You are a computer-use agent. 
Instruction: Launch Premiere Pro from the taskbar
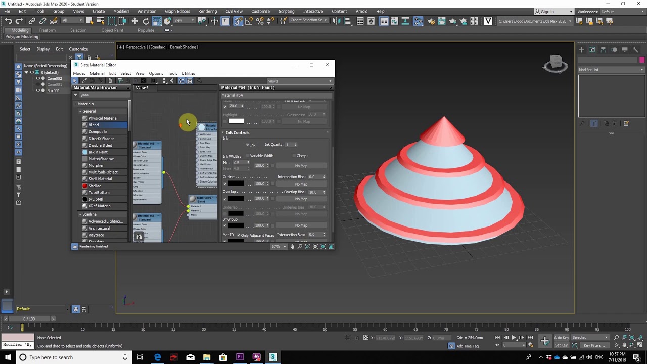tap(240, 357)
